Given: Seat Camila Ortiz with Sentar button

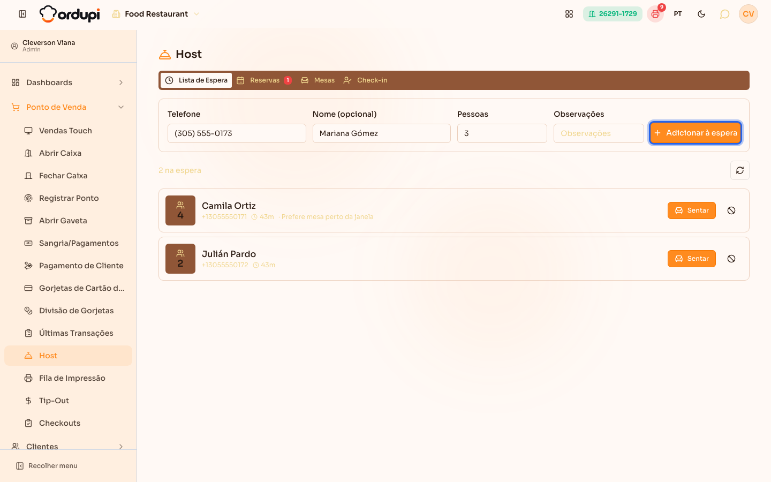Looking at the screenshot, I should (692, 210).
